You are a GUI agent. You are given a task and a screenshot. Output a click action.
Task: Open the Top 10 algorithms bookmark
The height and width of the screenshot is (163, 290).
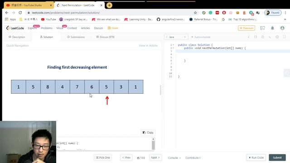click(x=243, y=19)
